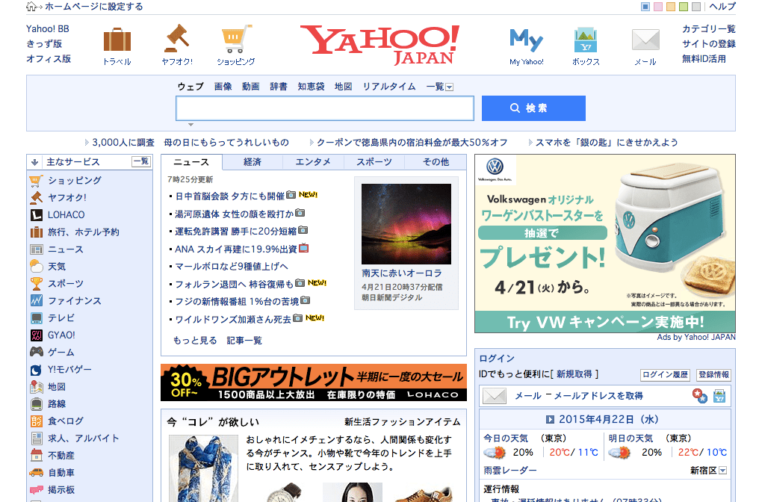Click the Y!モバゲー icon

coord(37,370)
